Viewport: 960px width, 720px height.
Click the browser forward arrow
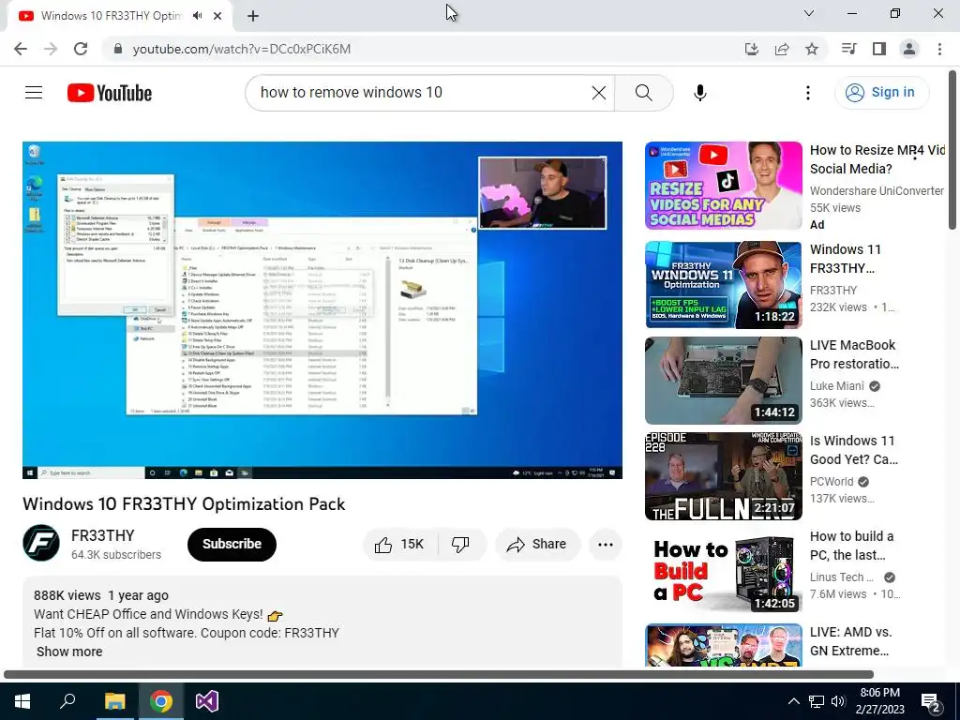click(51, 49)
